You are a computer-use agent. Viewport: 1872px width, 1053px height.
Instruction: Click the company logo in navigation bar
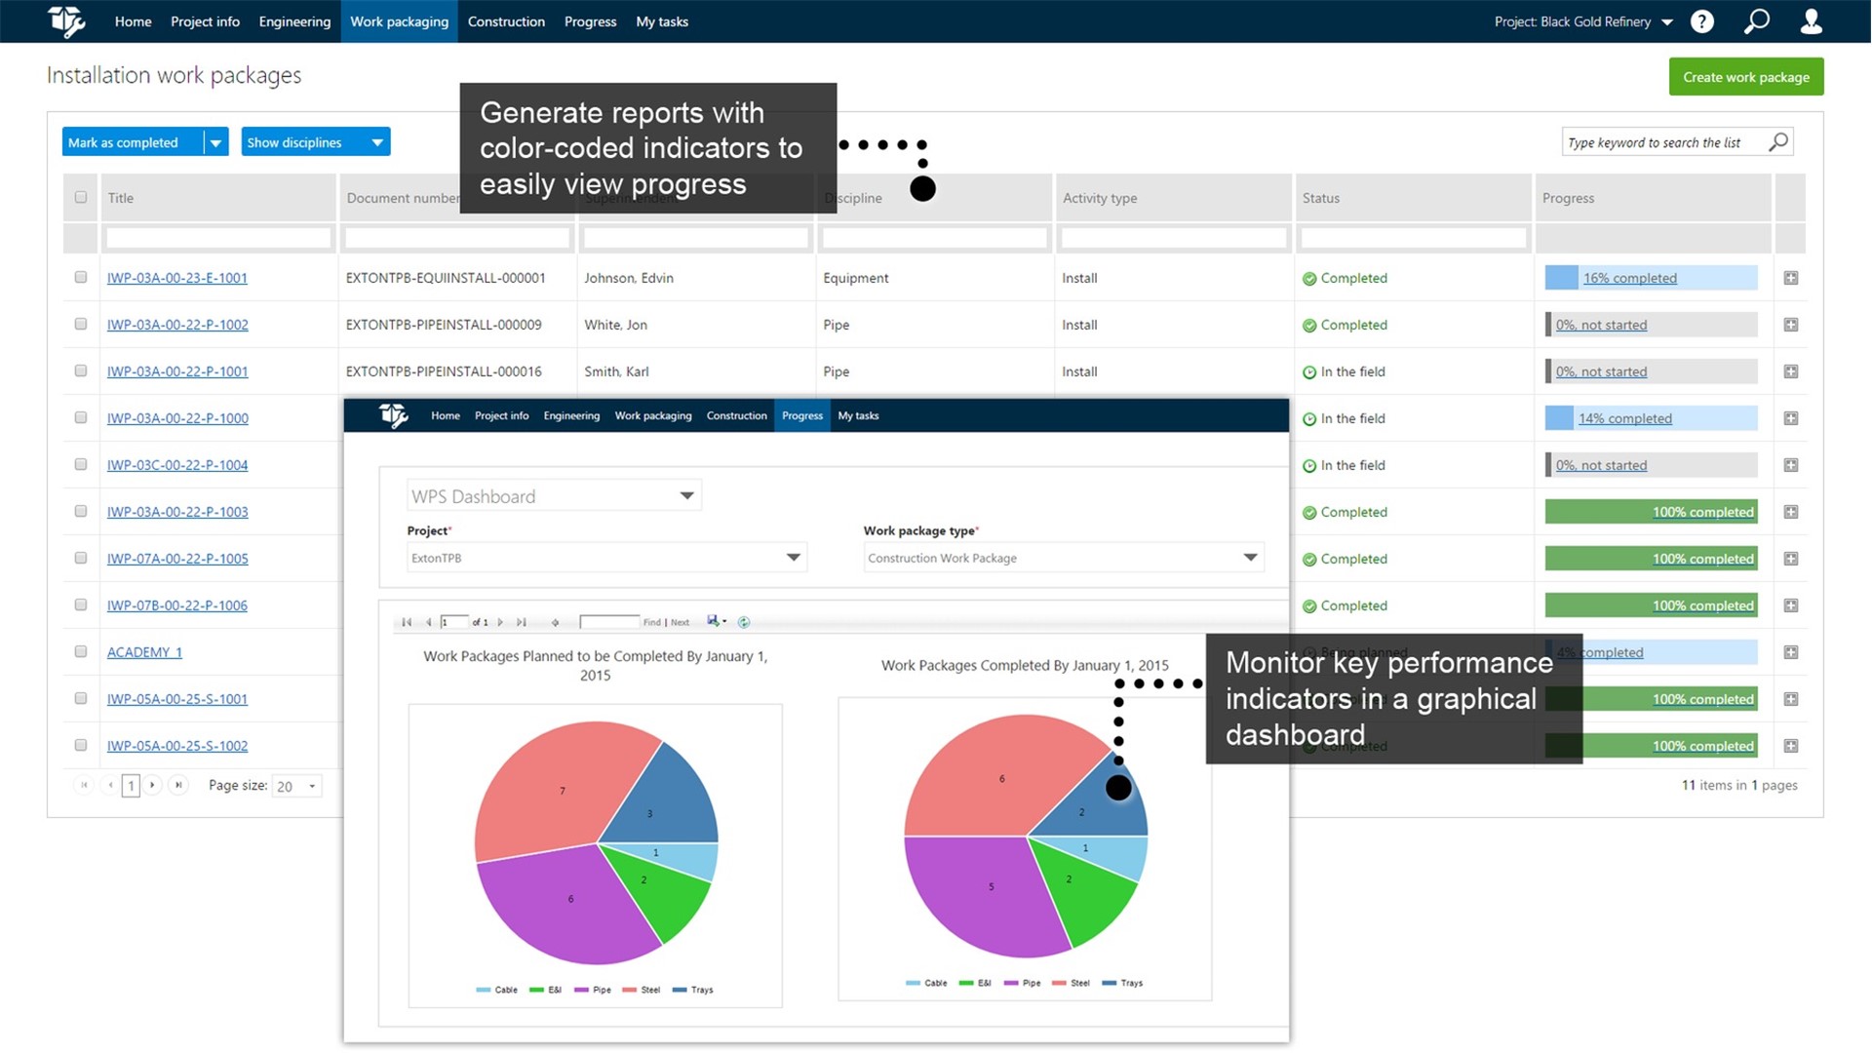pyautogui.click(x=67, y=20)
